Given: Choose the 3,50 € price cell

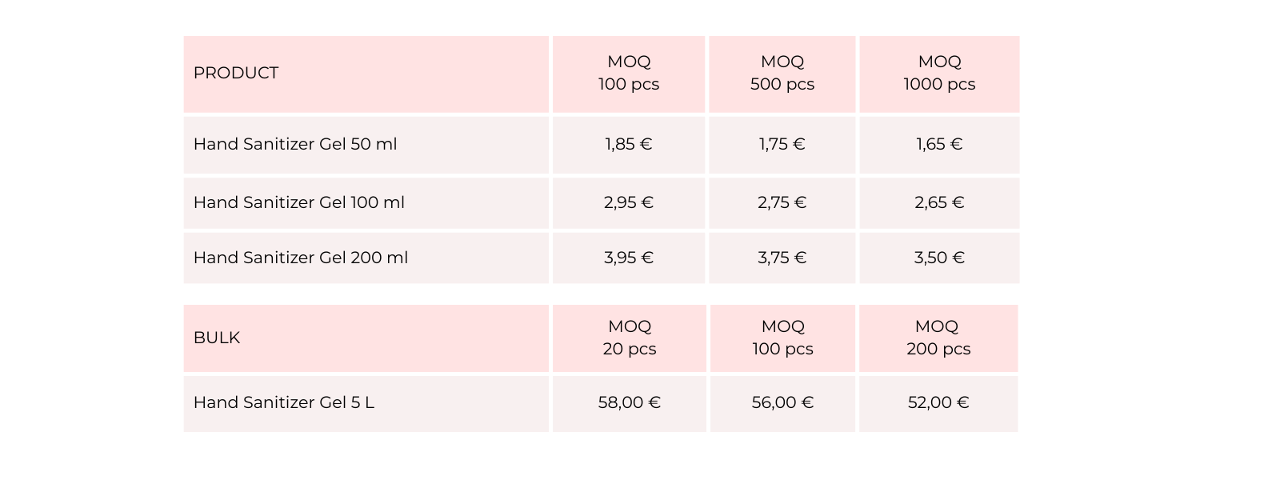Looking at the screenshot, I should click(x=939, y=258).
